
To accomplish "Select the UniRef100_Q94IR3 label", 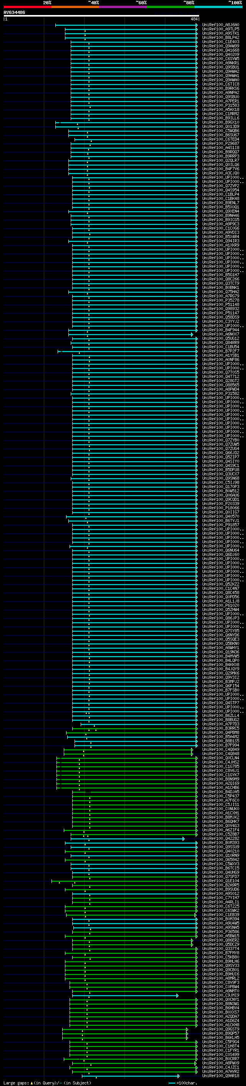I will [221, 241].
